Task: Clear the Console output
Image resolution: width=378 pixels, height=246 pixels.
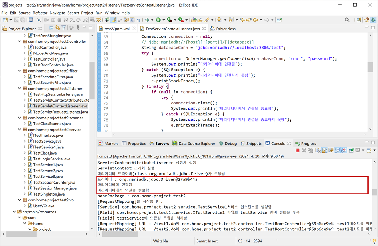Action: (317, 150)
